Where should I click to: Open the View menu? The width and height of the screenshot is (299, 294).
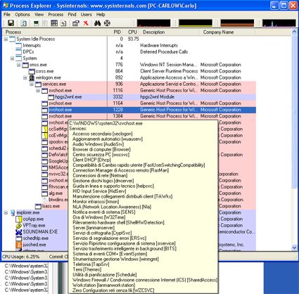pos(39,15)
